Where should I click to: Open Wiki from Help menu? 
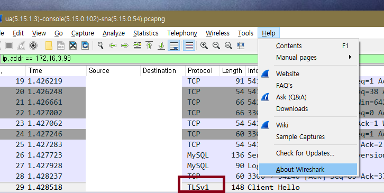[x=308, y=125]
